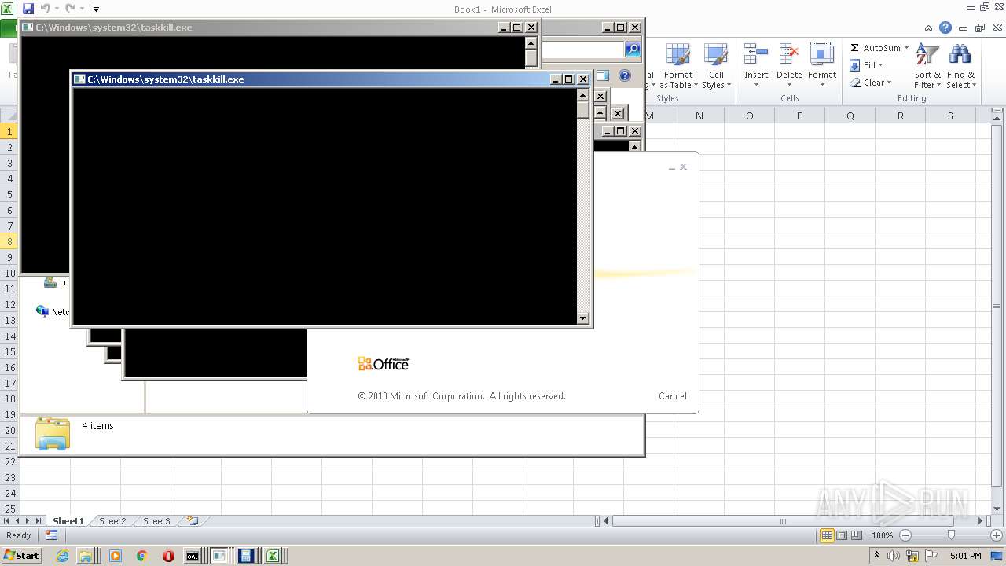Click the network tray icon
Screen dimensions: 1006x566
pyautogui.click(x=913, y=556)
